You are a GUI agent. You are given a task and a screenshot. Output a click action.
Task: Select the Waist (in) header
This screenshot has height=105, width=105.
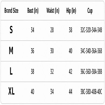(x=53, y=11)
